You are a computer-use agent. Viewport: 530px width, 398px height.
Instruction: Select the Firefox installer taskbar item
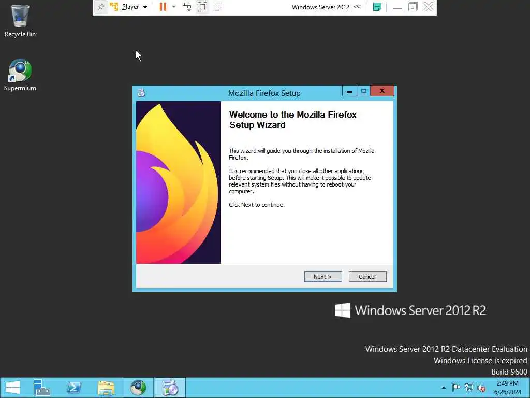(170, 388)
